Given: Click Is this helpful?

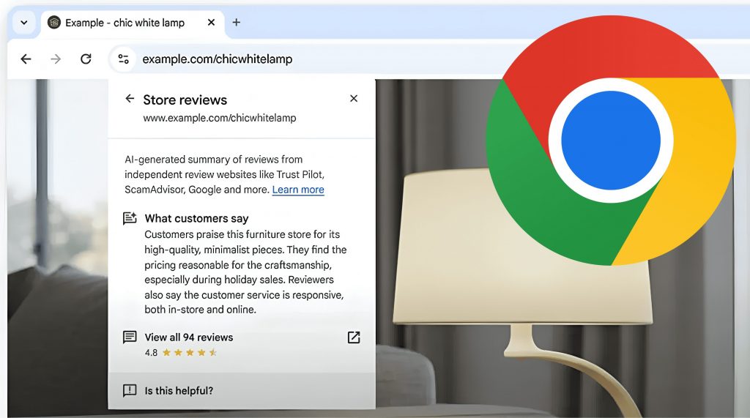Looking at the screenshot, I should tap(179, 391).
